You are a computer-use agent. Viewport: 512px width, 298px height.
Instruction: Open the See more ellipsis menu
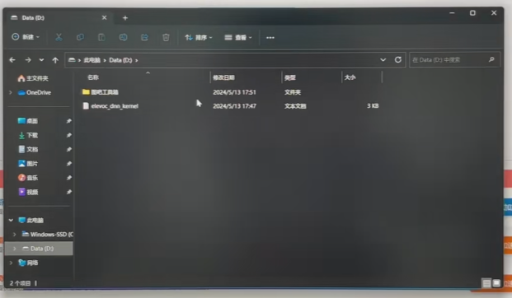tap(270, 38)
